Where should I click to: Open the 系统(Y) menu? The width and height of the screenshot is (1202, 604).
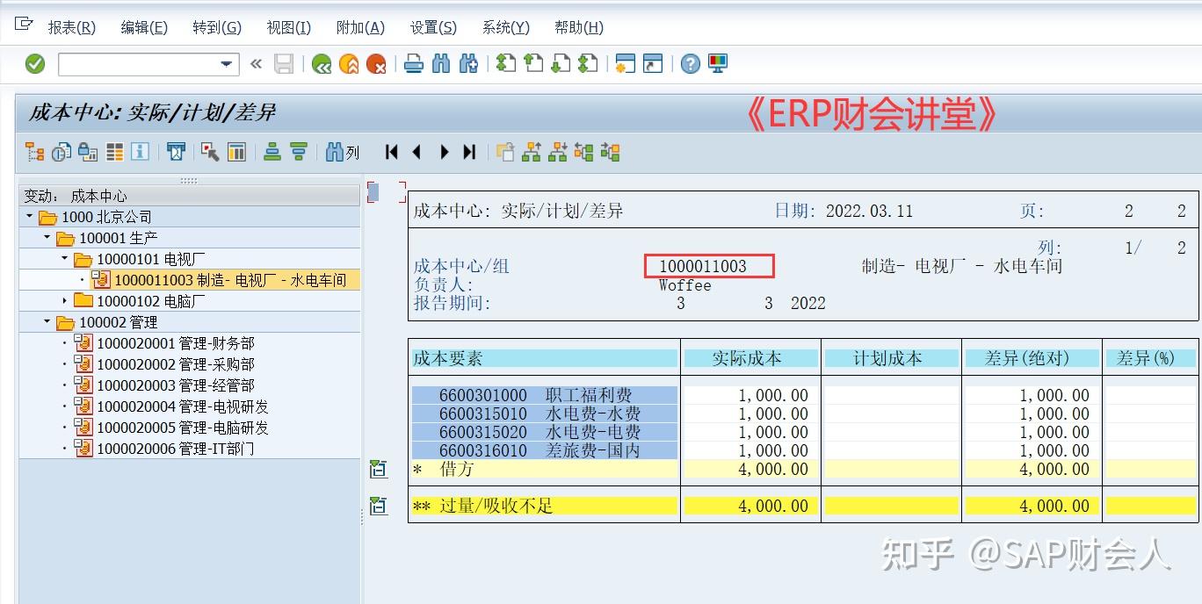(x=505, y=27)
